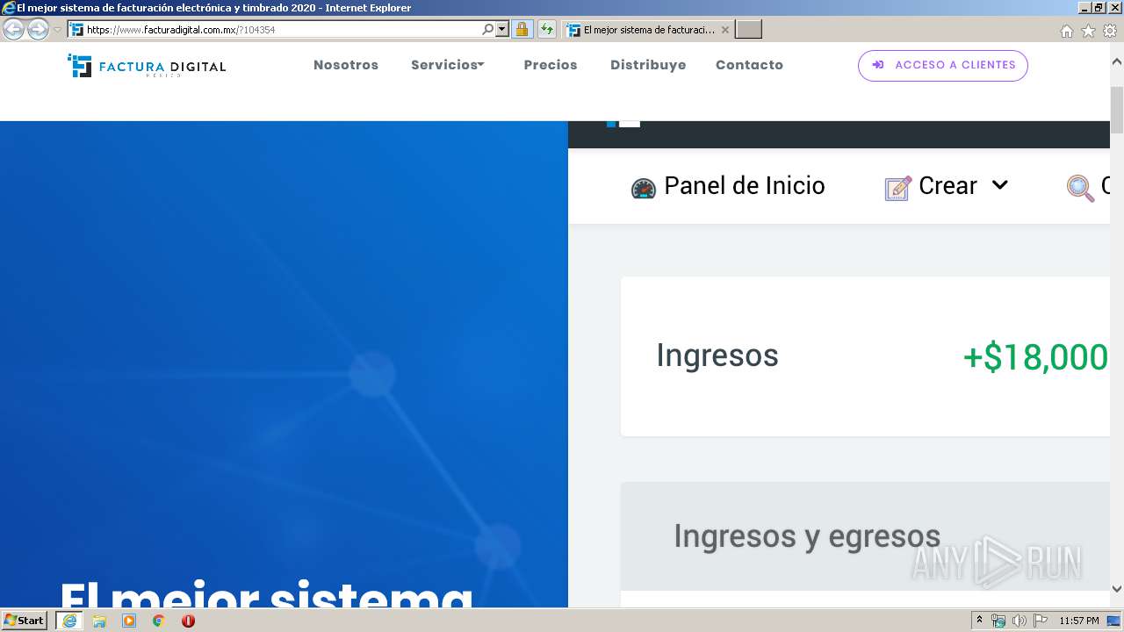Open the media player taskbar icon
The width and height of the screenshot is (1124, 632).
click(129, 621)
